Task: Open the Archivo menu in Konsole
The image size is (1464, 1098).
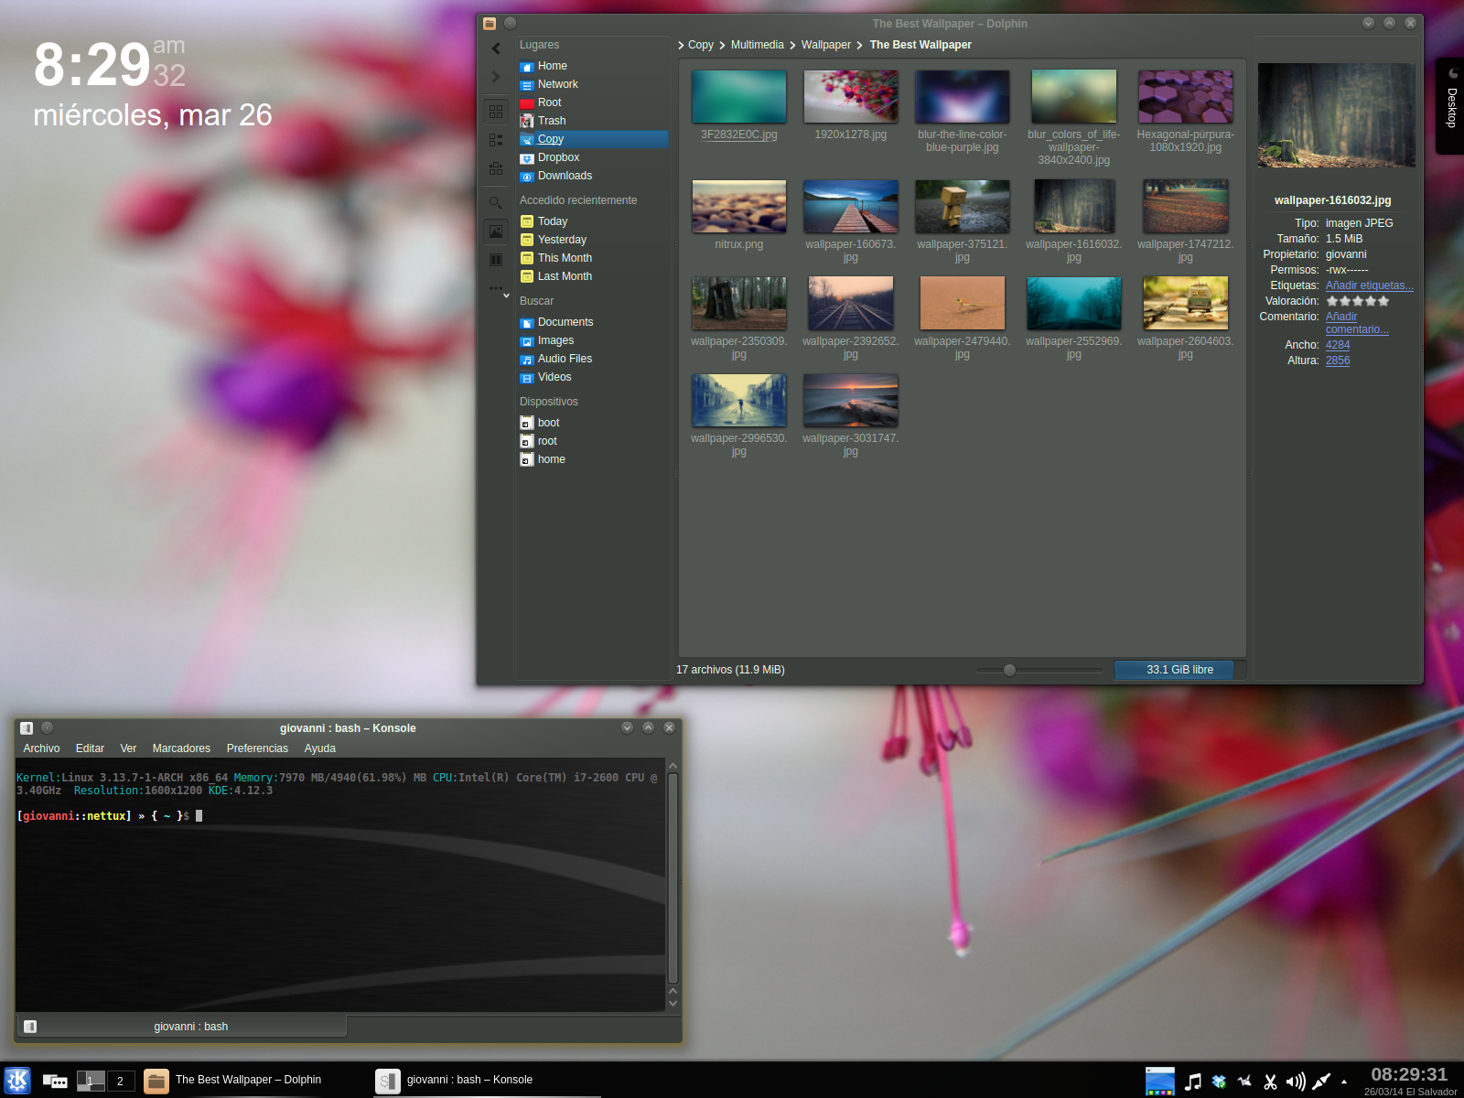Action: point(42,748)
